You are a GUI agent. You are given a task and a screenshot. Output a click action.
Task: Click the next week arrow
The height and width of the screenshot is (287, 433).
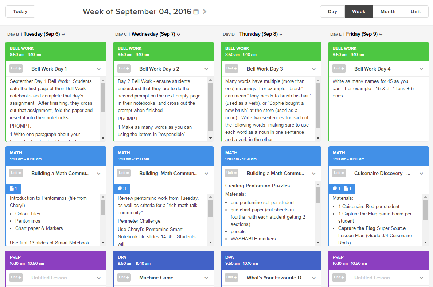[x=204, y=11]
